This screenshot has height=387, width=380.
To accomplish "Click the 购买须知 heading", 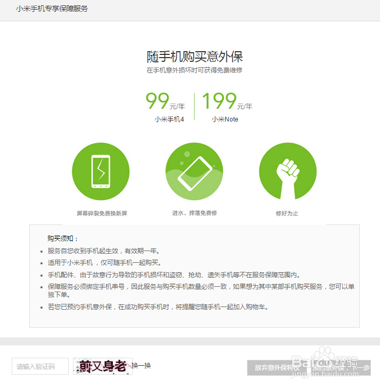I will [63, 239].
